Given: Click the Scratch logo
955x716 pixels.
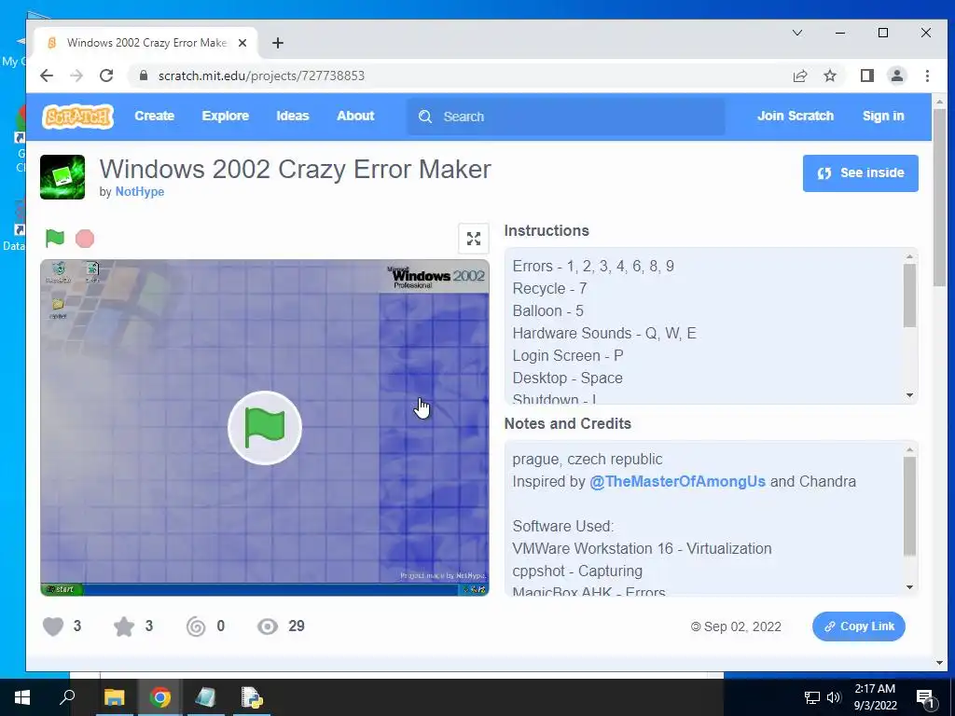Looking at the screenshot, I should (x=78, y=116).
